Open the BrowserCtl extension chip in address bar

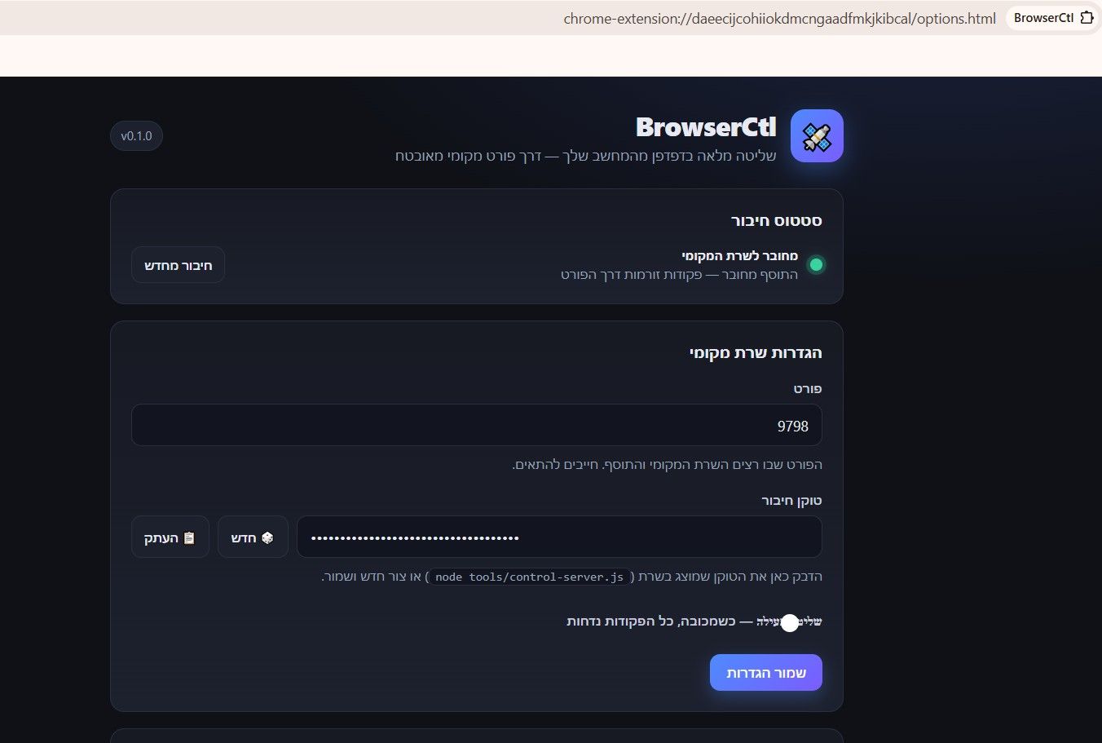pos(1052,18)
